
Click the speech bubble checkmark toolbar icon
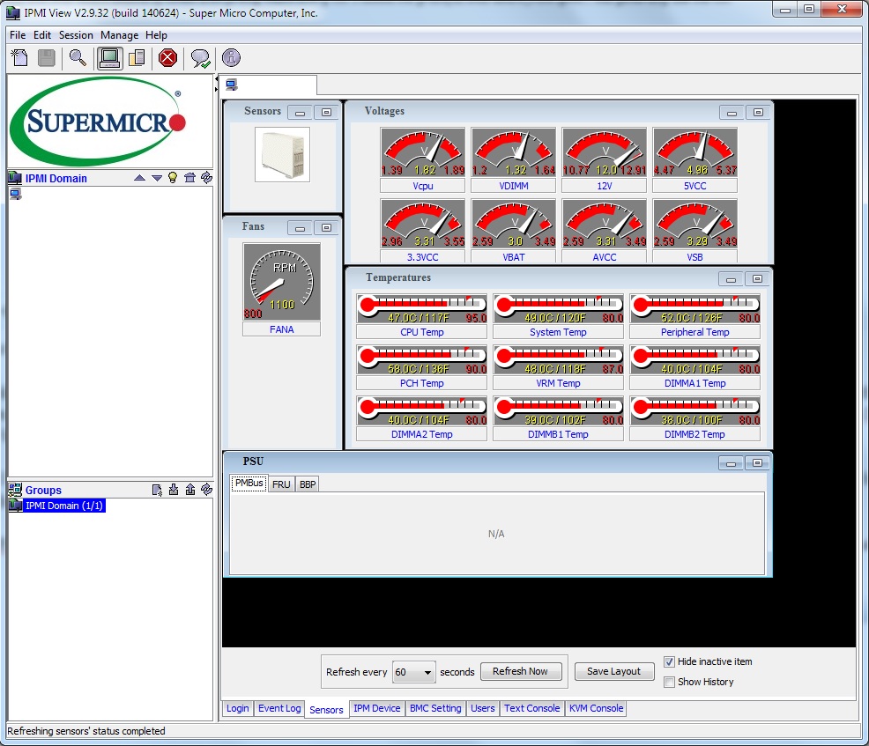[x=201, y=58]
